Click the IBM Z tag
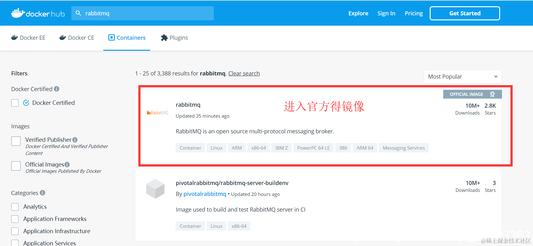Viewport: 533px width, 246px height. (x=281, y=148)
